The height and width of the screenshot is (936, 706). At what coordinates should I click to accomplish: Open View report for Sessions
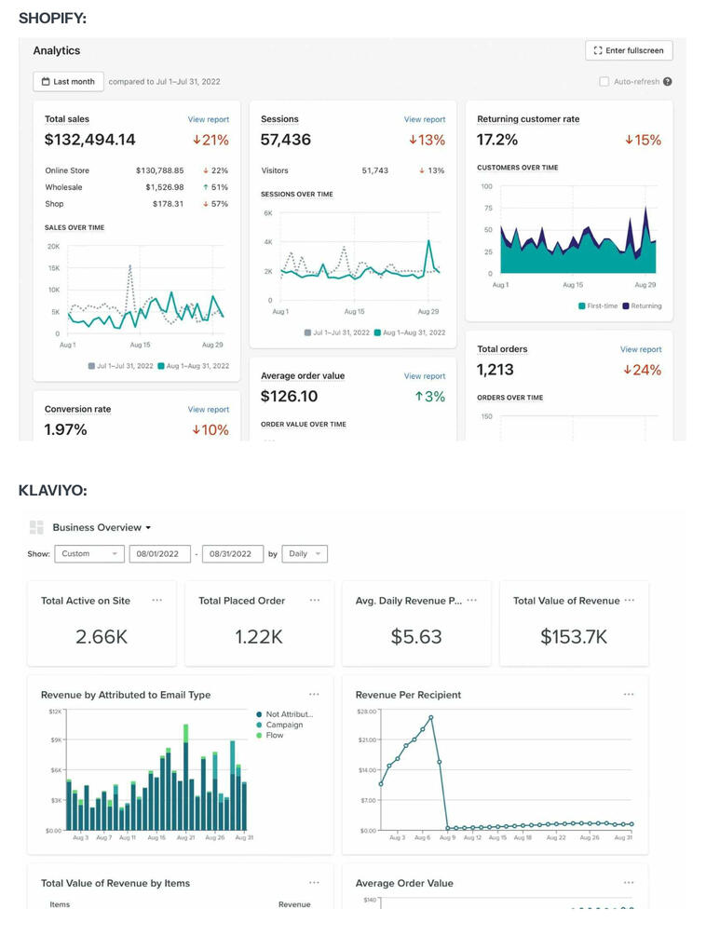(425, 119)
